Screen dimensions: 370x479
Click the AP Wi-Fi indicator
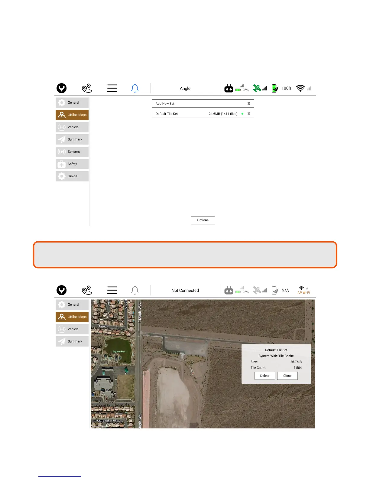click(x=303, y=290)
